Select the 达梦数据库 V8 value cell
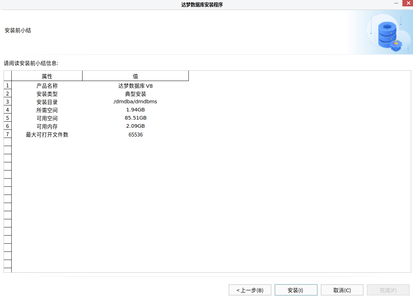 [135, 86]
